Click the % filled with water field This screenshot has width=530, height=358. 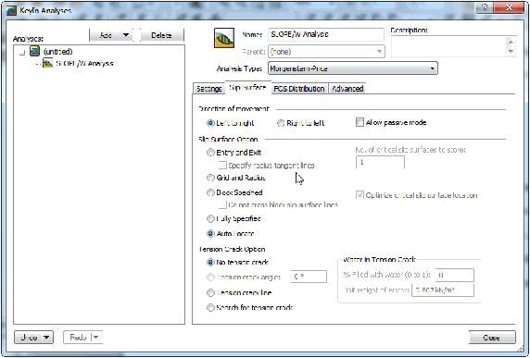(x=454, y=275)
